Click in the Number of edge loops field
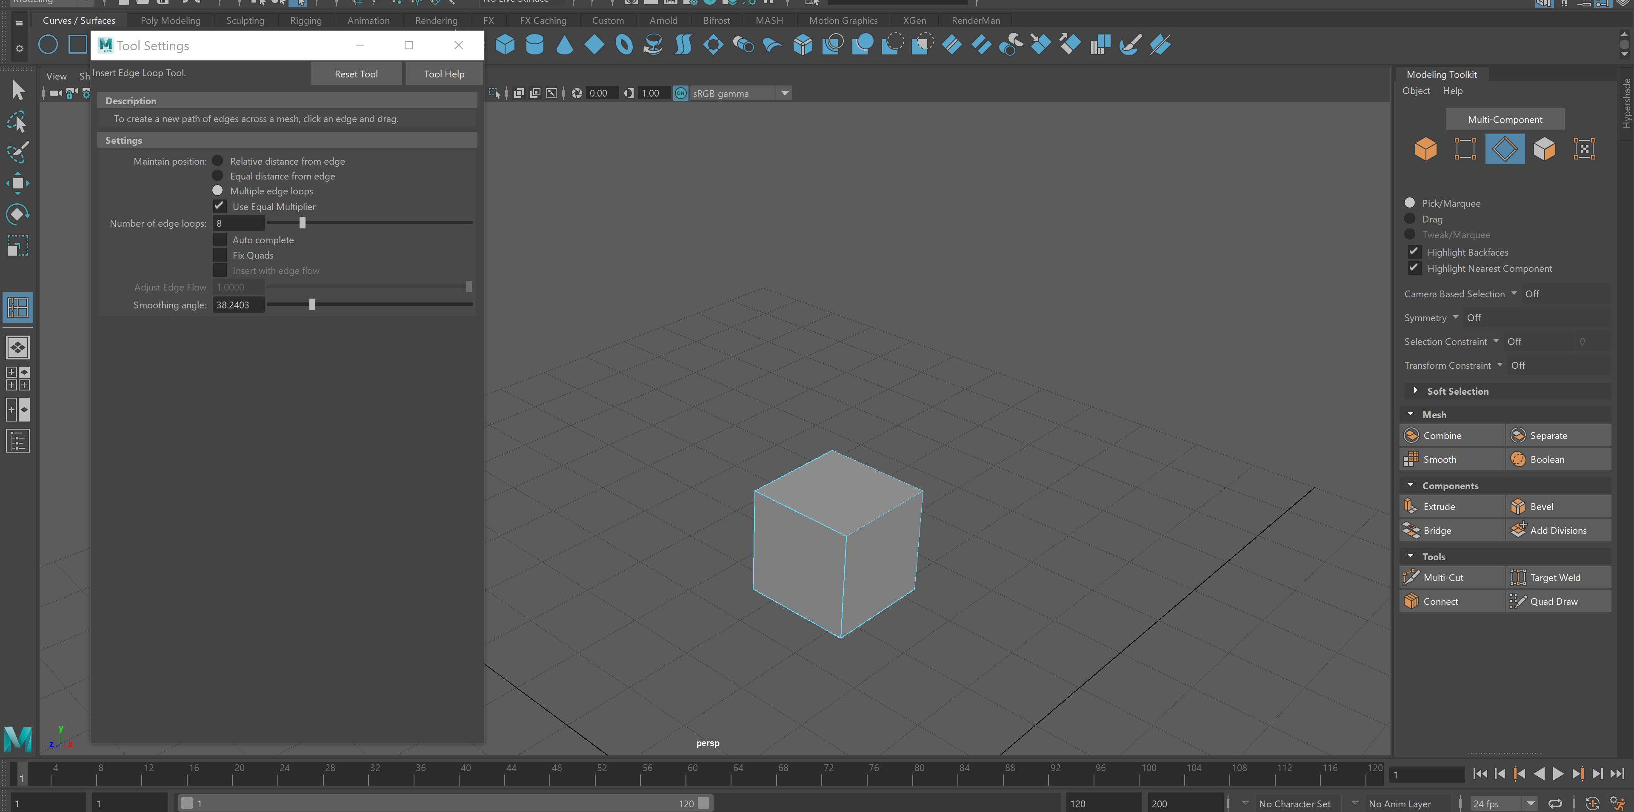The height and width of the screenshot is (812, 1634). [238, 223]
